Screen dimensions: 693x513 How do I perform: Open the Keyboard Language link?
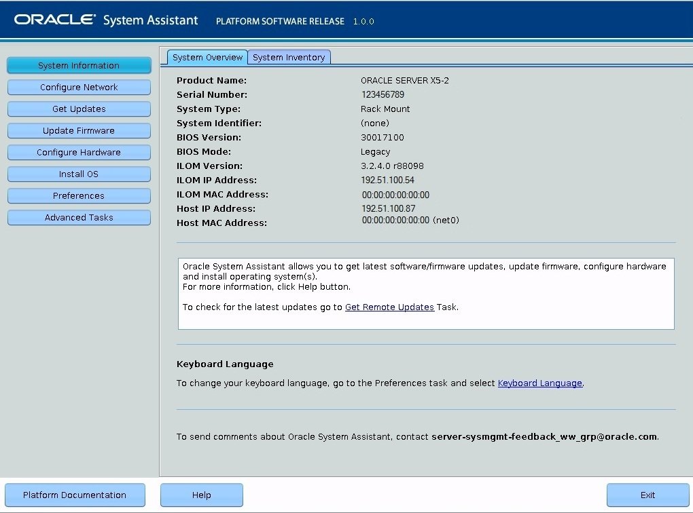(540, 383)
